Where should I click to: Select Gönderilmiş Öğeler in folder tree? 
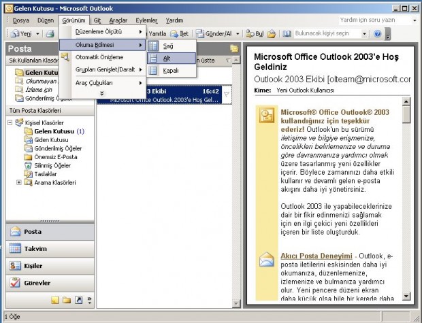(x=53, y=148)
